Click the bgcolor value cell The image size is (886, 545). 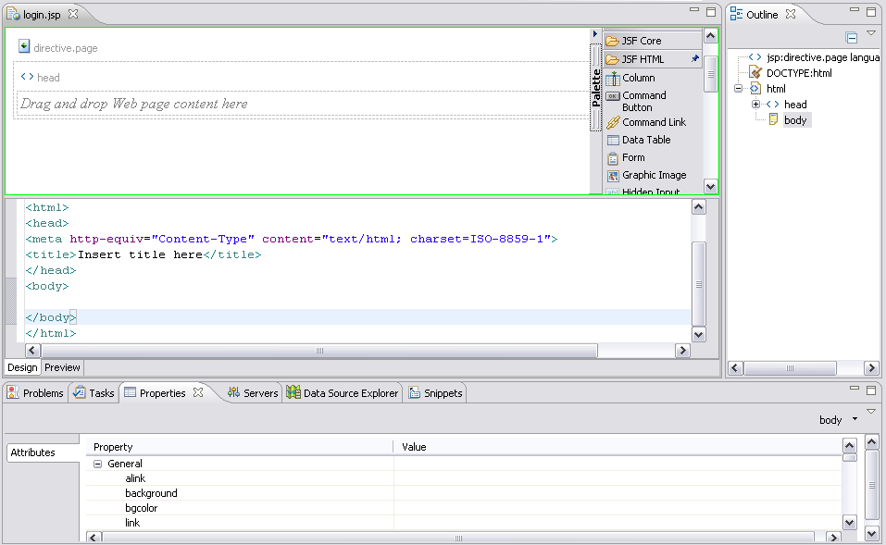[x=618, y=508]
